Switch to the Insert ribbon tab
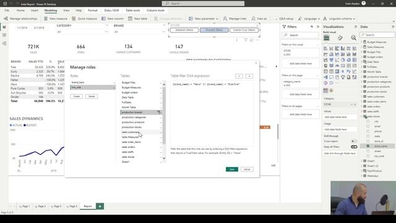Image resolution: width=396 pixels, height=223 pixels. (x=35, y=11)
